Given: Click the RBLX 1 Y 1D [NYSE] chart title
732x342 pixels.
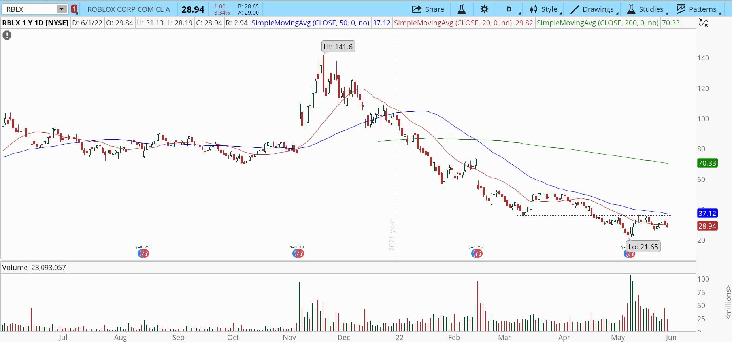Looking at the screenshot, I should pos(35,23).
